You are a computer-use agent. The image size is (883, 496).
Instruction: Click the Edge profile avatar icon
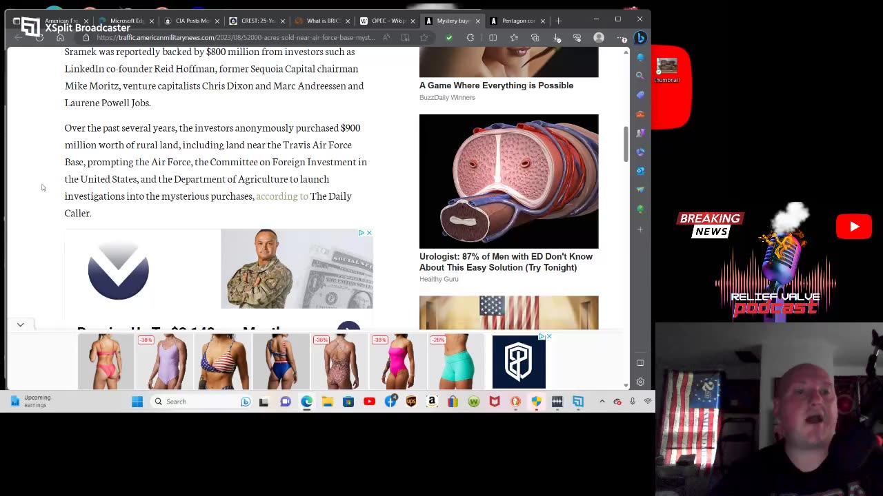(x=599, y=38)
